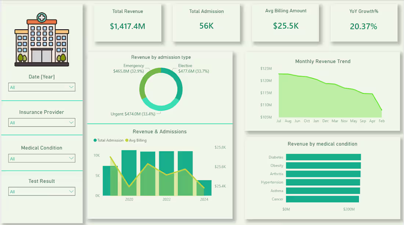Click the Insurance Provider slicer heading

(x=42, y=112)
